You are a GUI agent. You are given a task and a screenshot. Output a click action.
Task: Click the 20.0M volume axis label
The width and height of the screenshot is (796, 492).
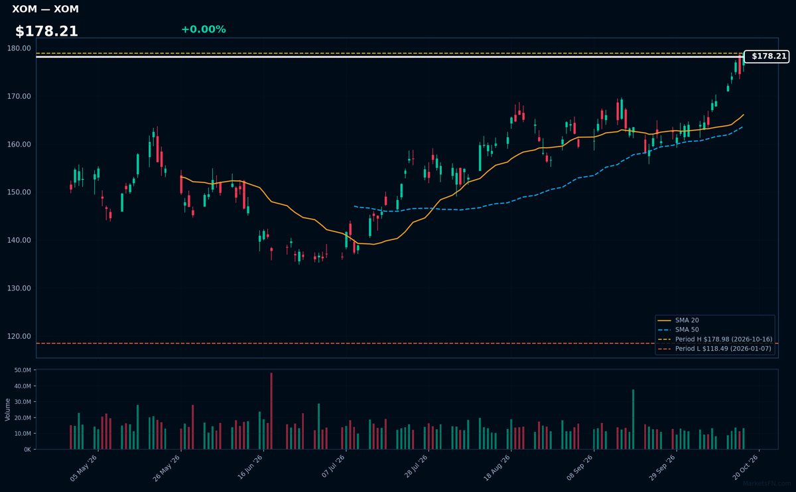(x=23, y=418)
